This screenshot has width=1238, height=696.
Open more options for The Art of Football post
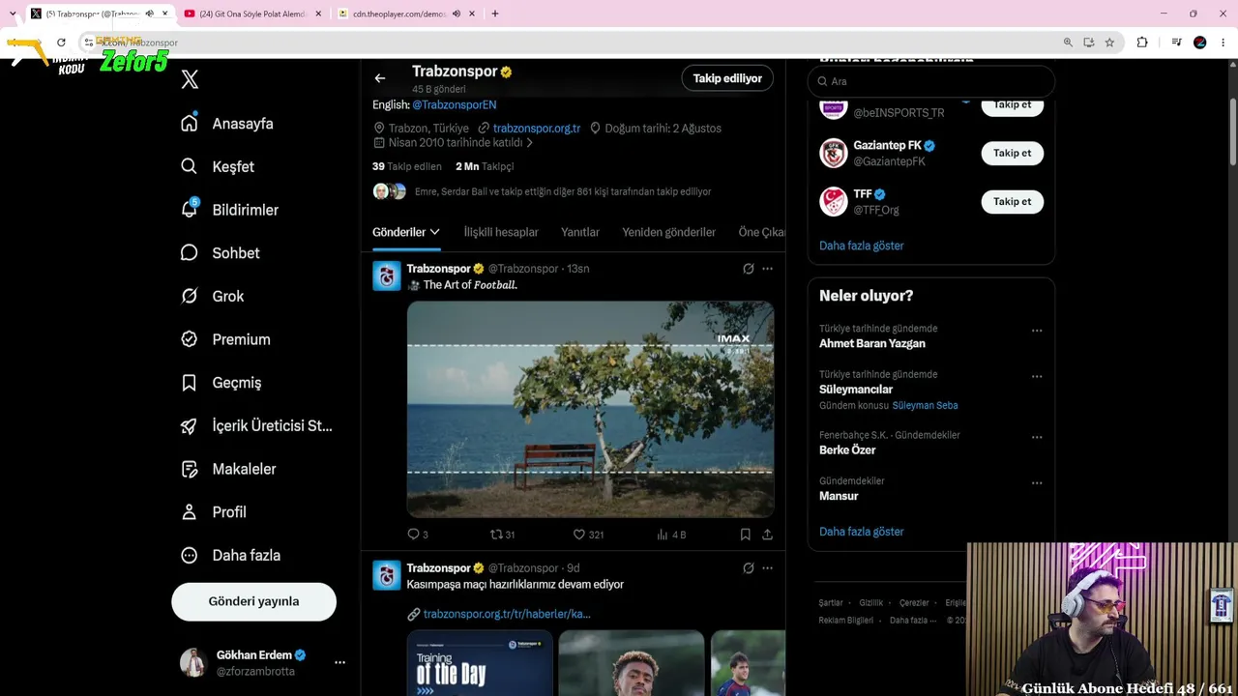click(x=767, y=269)
